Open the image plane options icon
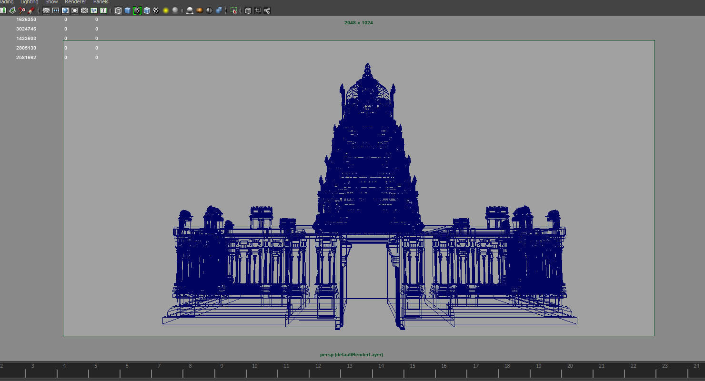The width and height of the screenshot is (705, 381). tap(12, 10)
